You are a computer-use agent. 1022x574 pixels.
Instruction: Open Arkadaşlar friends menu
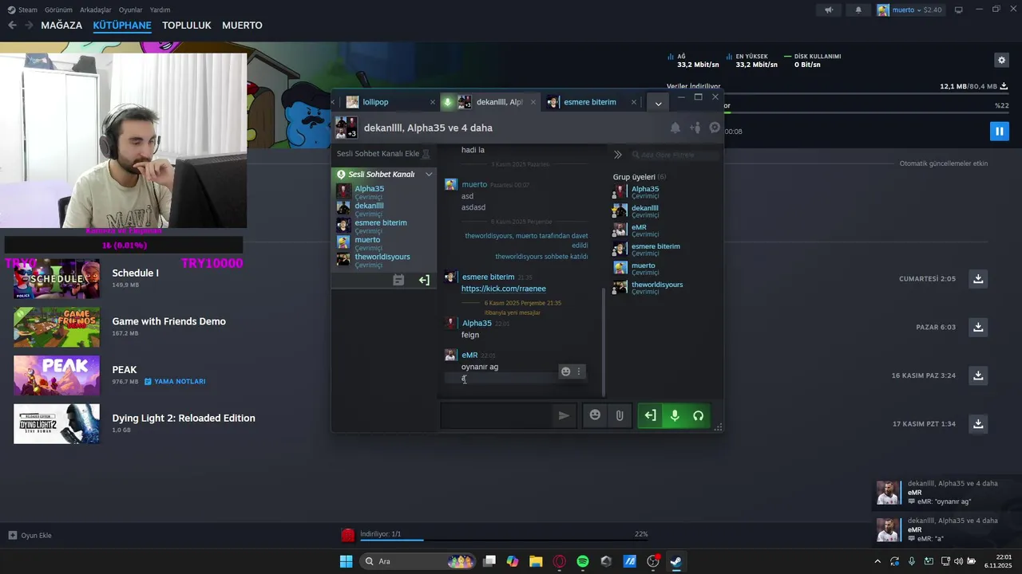pos(97,10)
